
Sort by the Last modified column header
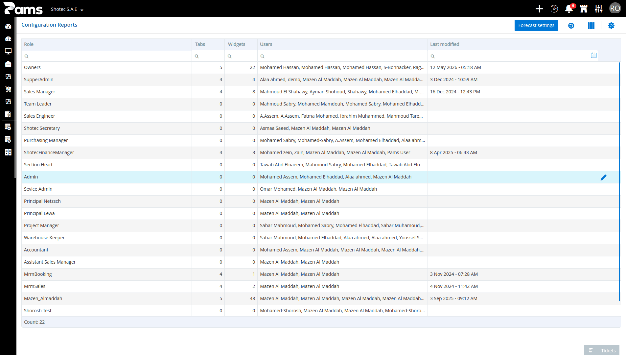click(x=513, y=44)
